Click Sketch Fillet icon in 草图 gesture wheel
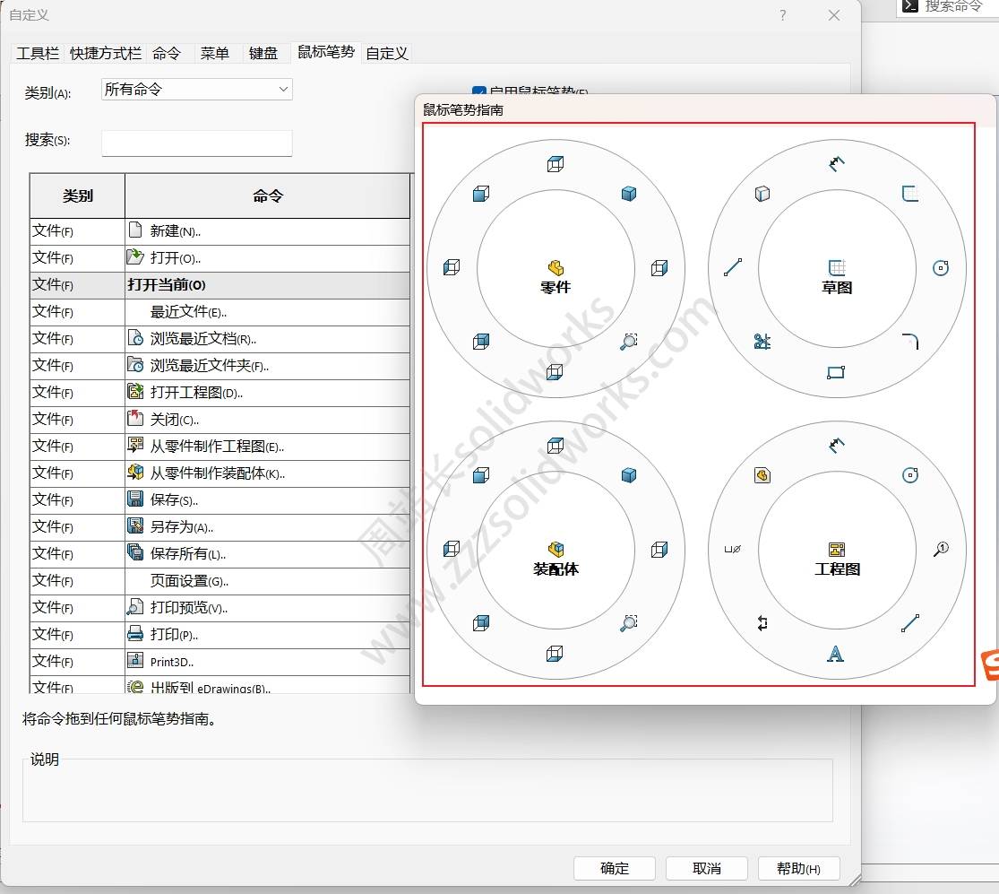The height and width of the screenshot is (894, 999). point(910,341)
